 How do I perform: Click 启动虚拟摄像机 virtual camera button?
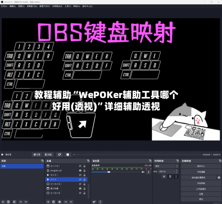[x=198, y=177]
